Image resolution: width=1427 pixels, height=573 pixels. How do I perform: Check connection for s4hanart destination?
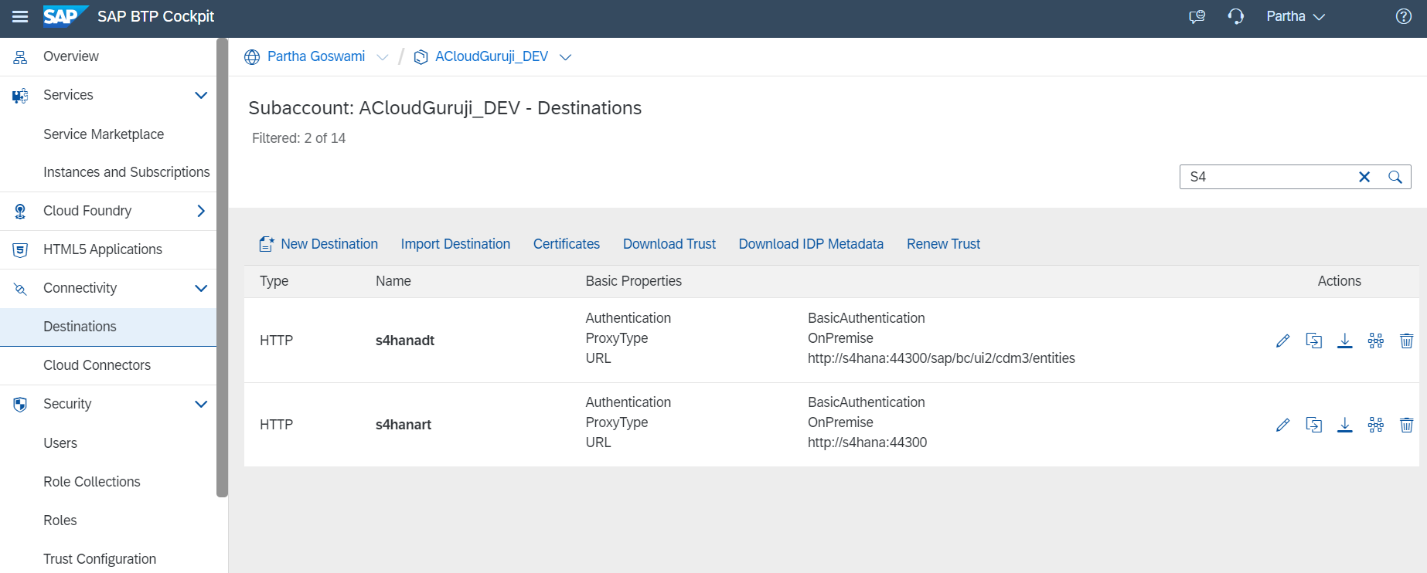point(1375,425)
